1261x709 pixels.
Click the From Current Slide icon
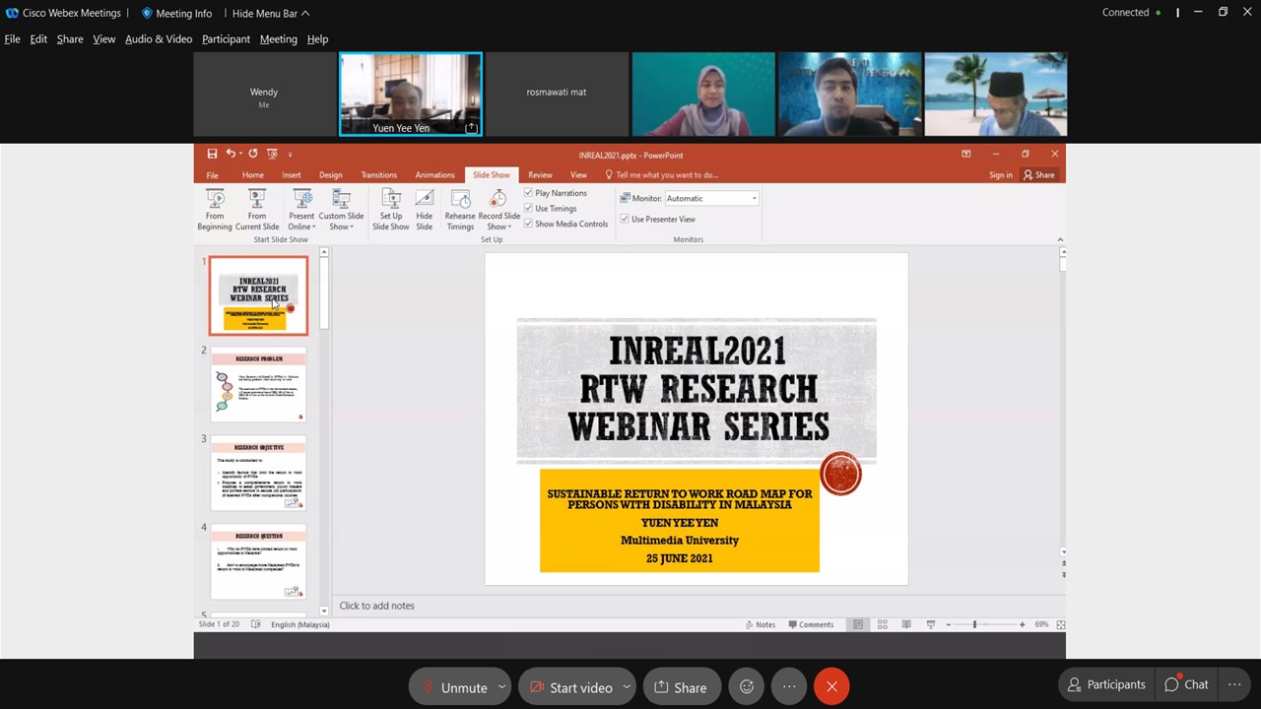click(257, 200)
